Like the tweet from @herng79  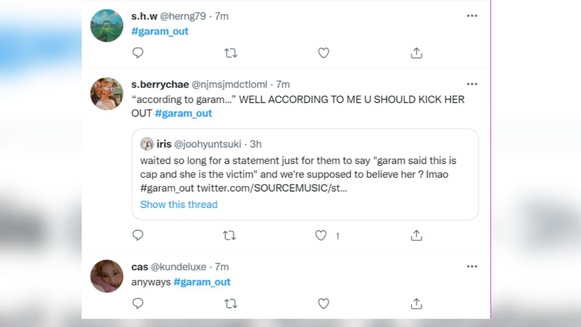pos(323,53)
